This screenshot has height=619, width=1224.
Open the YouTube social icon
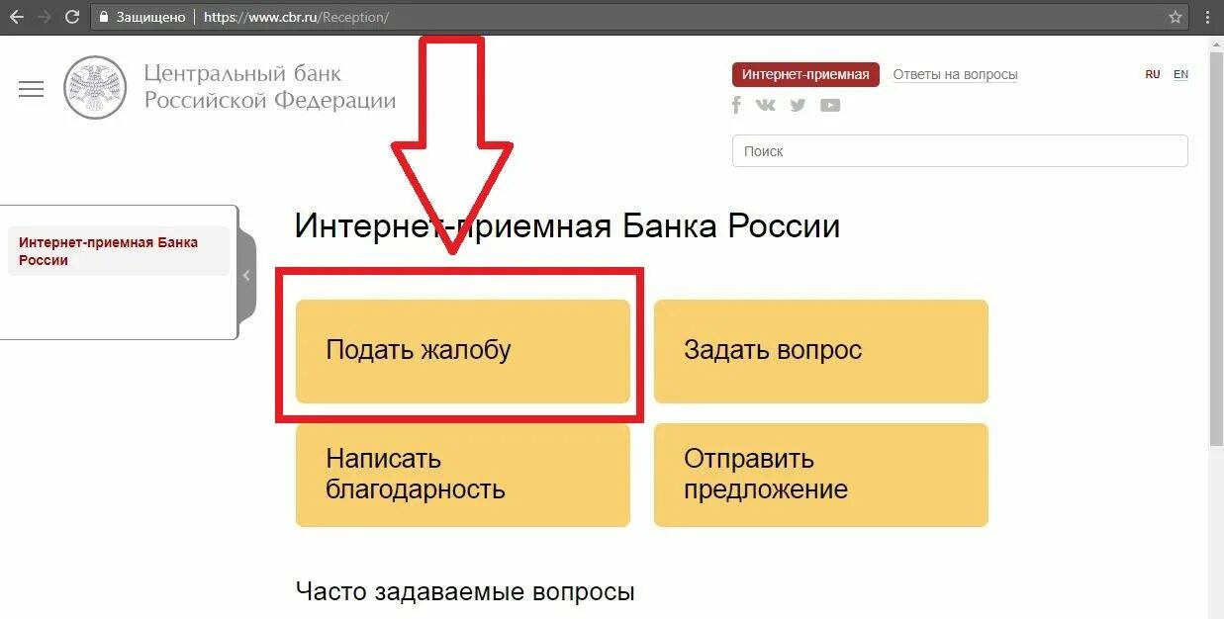[830, 105]
